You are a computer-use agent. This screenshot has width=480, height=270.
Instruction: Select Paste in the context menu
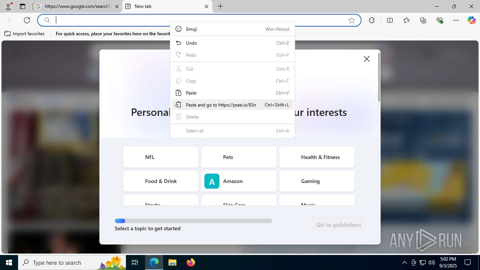pos(232,93)
